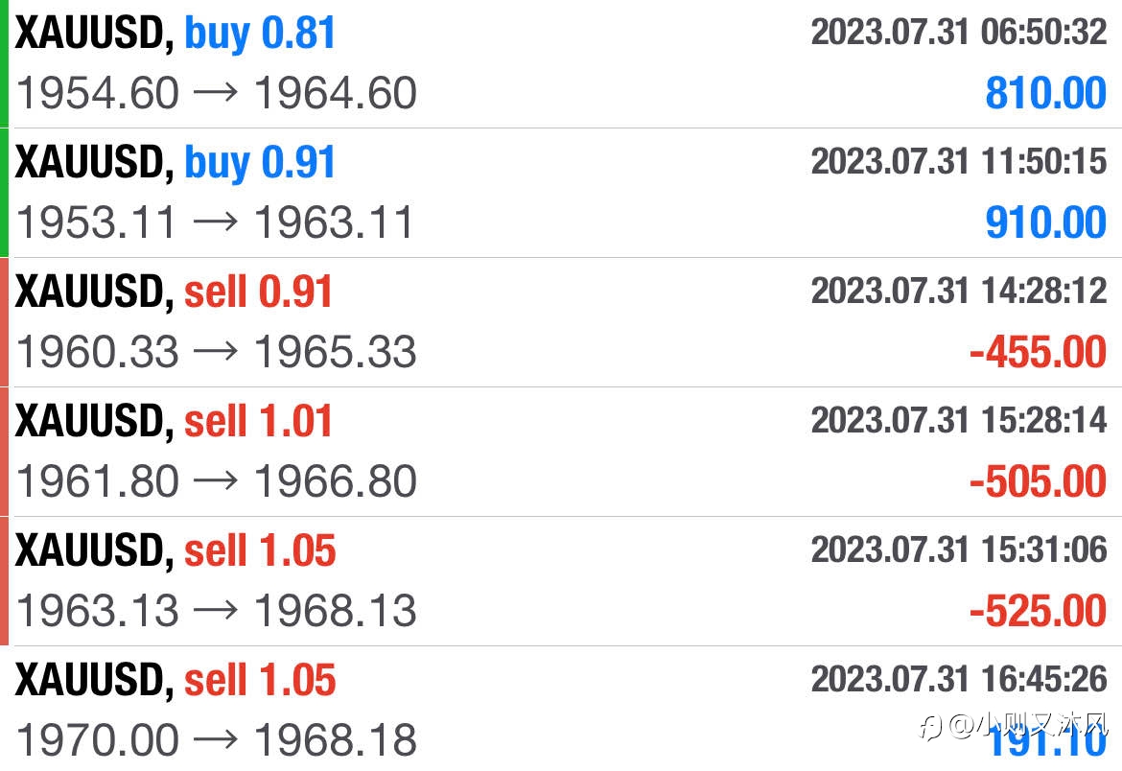Open the XAUUSD sell 0.91 trade entry
The image size is (1122, 771).
coord(561,323)
